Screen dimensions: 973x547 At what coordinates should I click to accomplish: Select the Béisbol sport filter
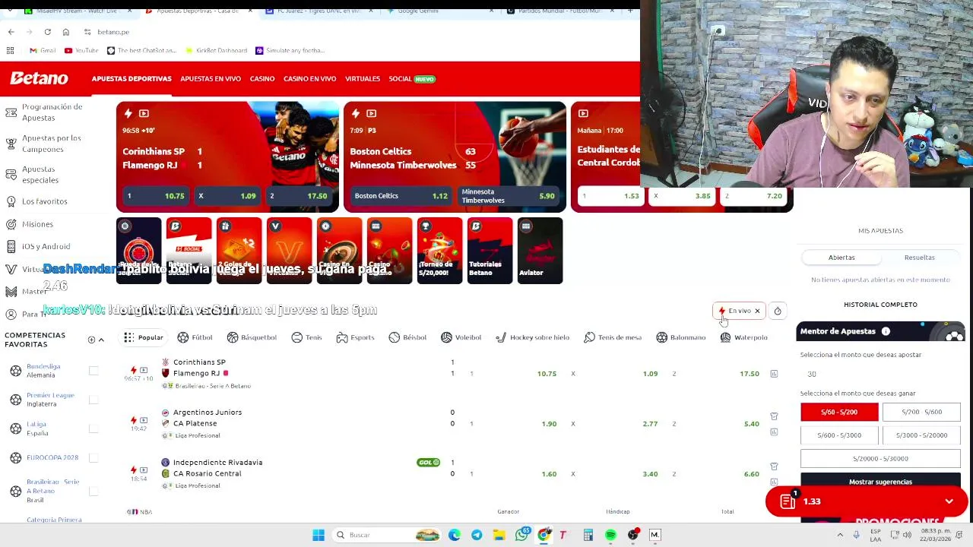[407, 337]
